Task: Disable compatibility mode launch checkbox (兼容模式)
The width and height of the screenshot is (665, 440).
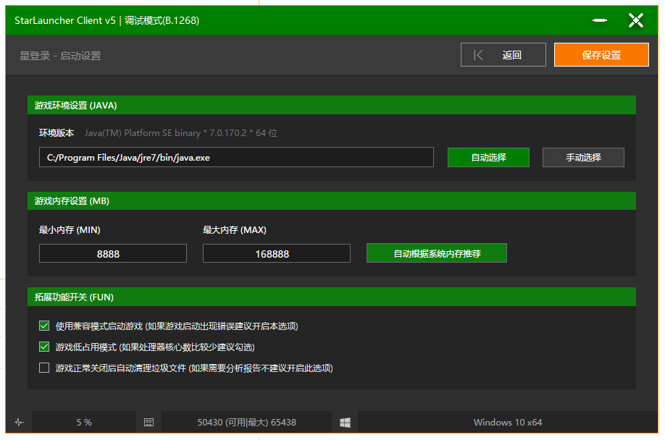Action: (44, 326)
